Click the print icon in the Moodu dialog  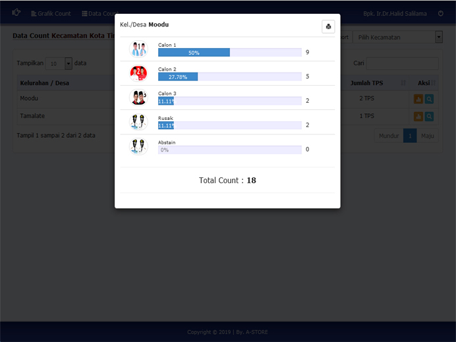click(x=328, y=26)
